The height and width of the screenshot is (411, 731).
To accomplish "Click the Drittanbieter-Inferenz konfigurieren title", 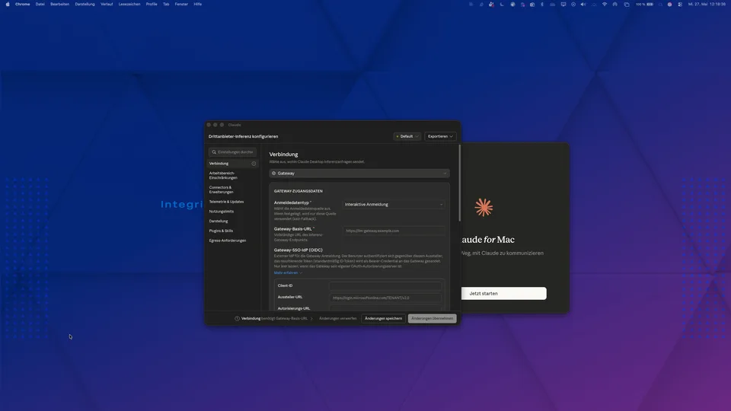I will pos(244,136).
